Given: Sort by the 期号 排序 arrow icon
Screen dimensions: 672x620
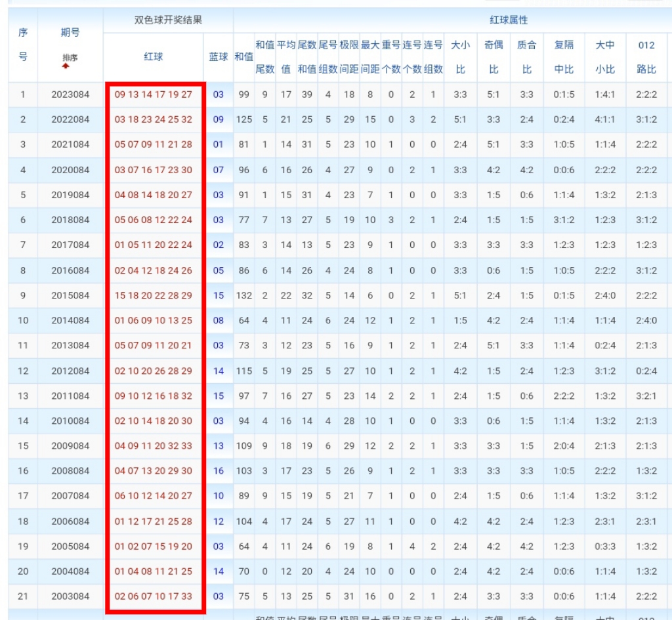Looking at the screenshot, I should click(x=66, y=66).
